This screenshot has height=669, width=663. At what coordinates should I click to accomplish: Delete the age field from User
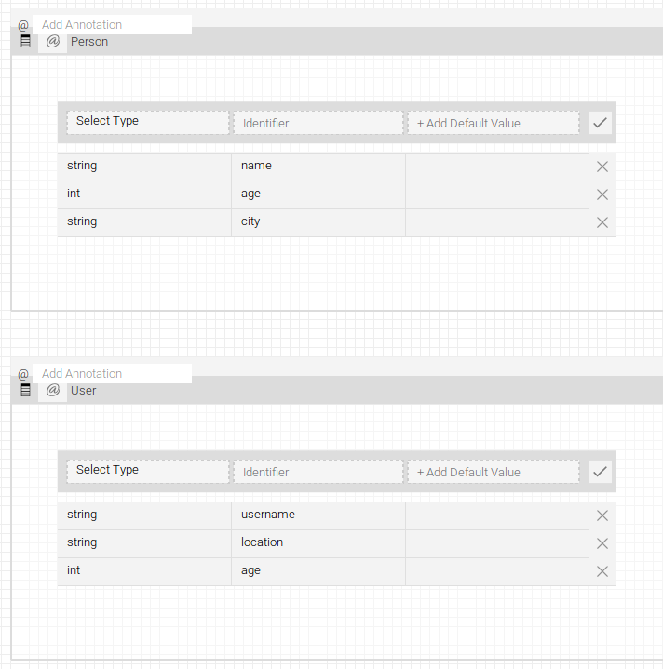coord(602,571)
